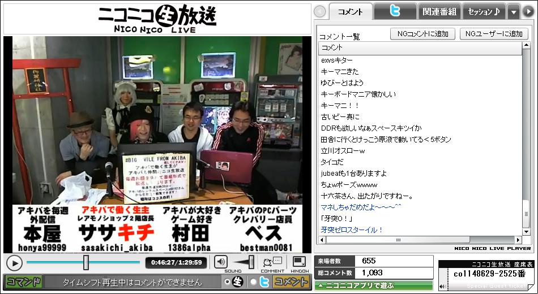Click the horizontal scrollbar right arrow

pyautogui.click(x=518, y=240)
